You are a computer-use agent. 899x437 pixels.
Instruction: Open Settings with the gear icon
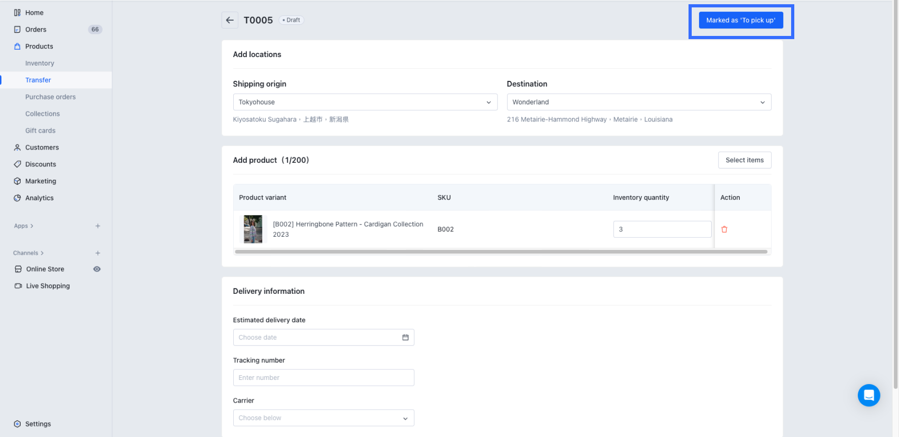click(x=17, y=424)
